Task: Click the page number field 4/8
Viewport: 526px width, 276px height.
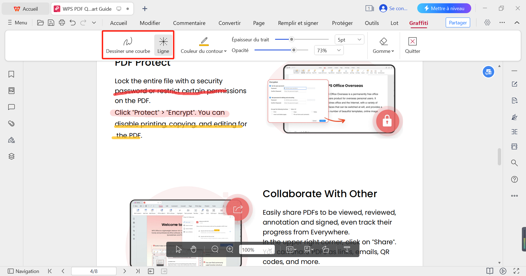Action: [x=94, y=271]
